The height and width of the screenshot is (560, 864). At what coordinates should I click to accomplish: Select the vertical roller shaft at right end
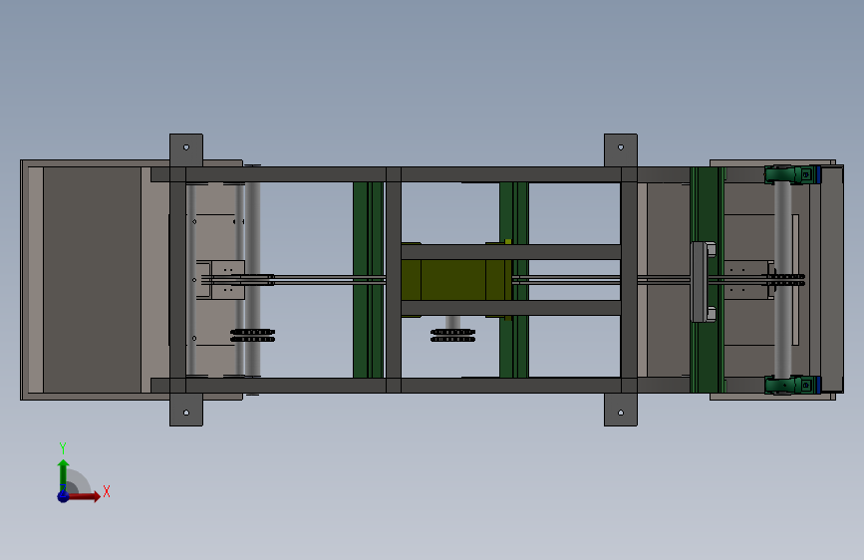tap(783, 280)
